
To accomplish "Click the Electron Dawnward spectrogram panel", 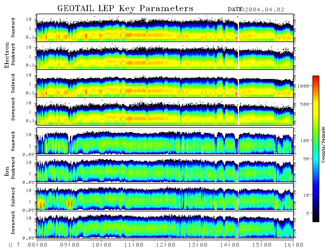I will (165, 111).
